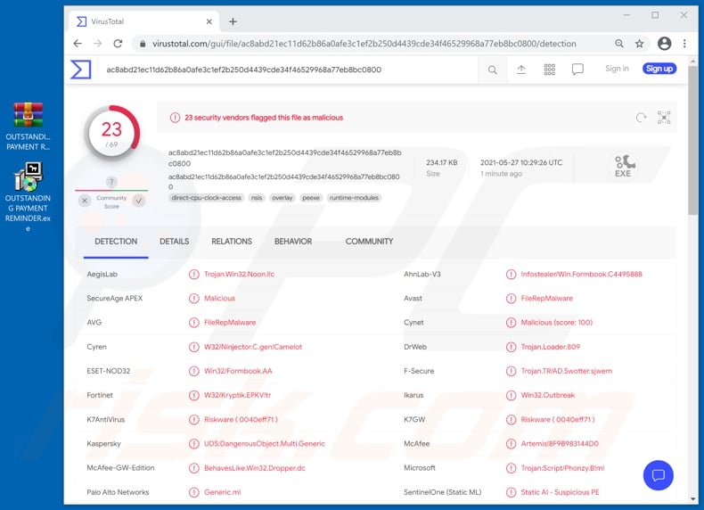Click the hash search input field

click(290, 70)
